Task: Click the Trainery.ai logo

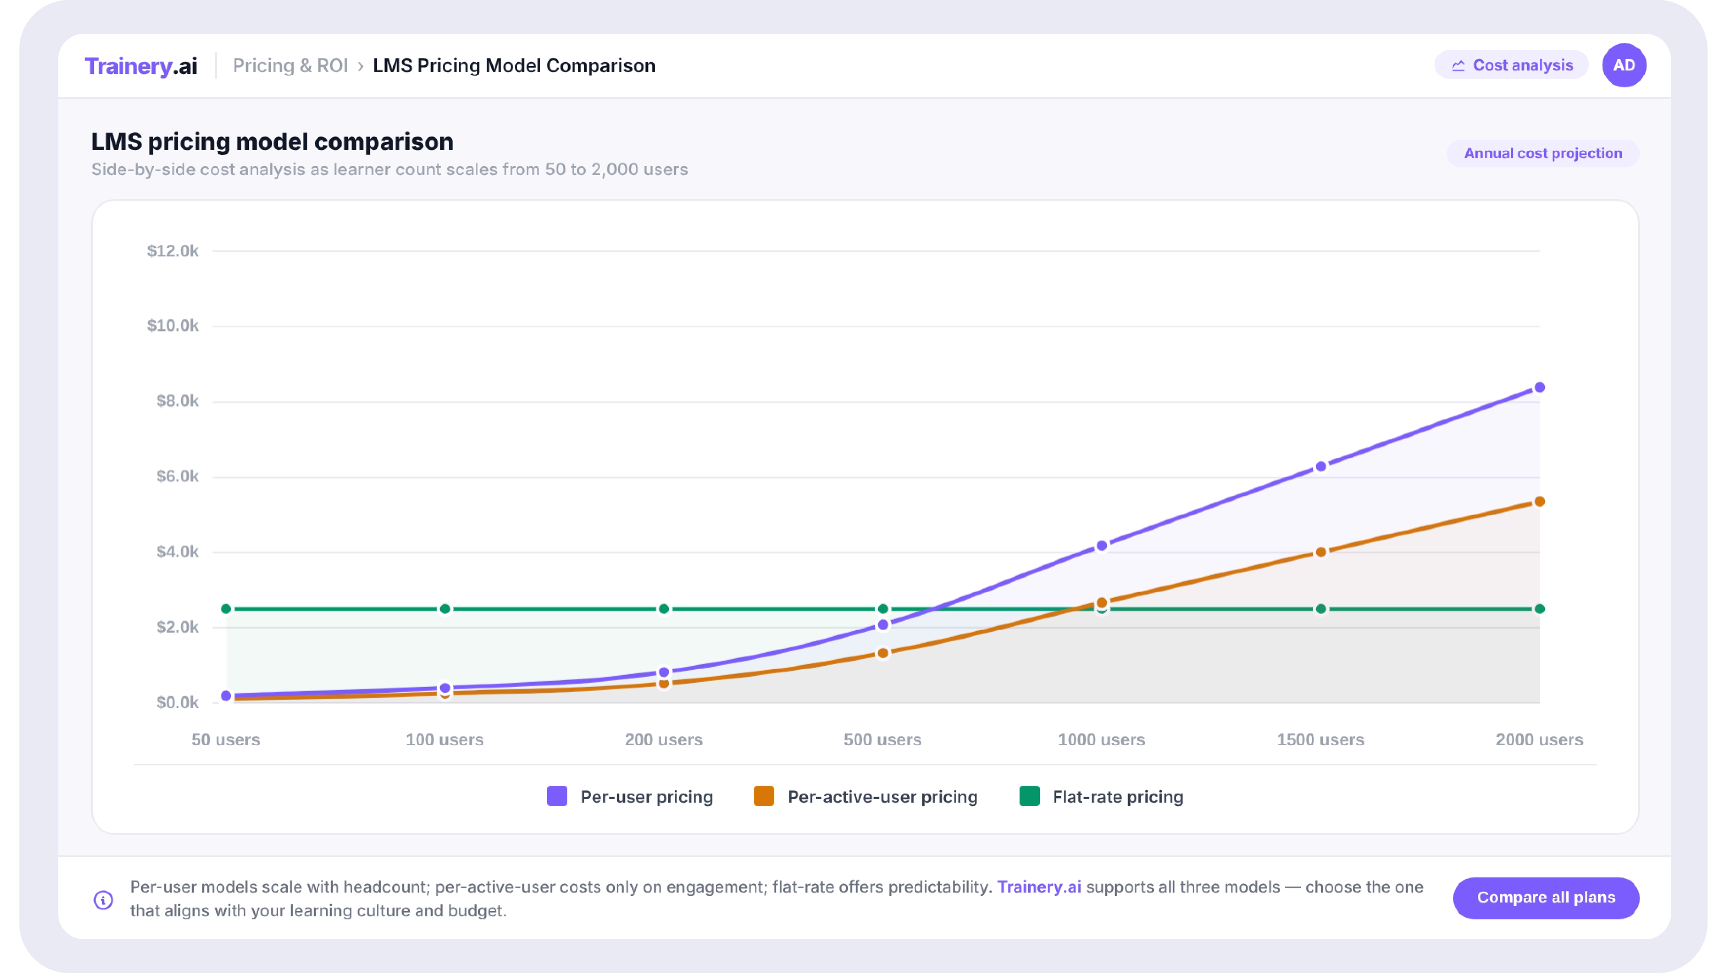Action: [141, 66]
